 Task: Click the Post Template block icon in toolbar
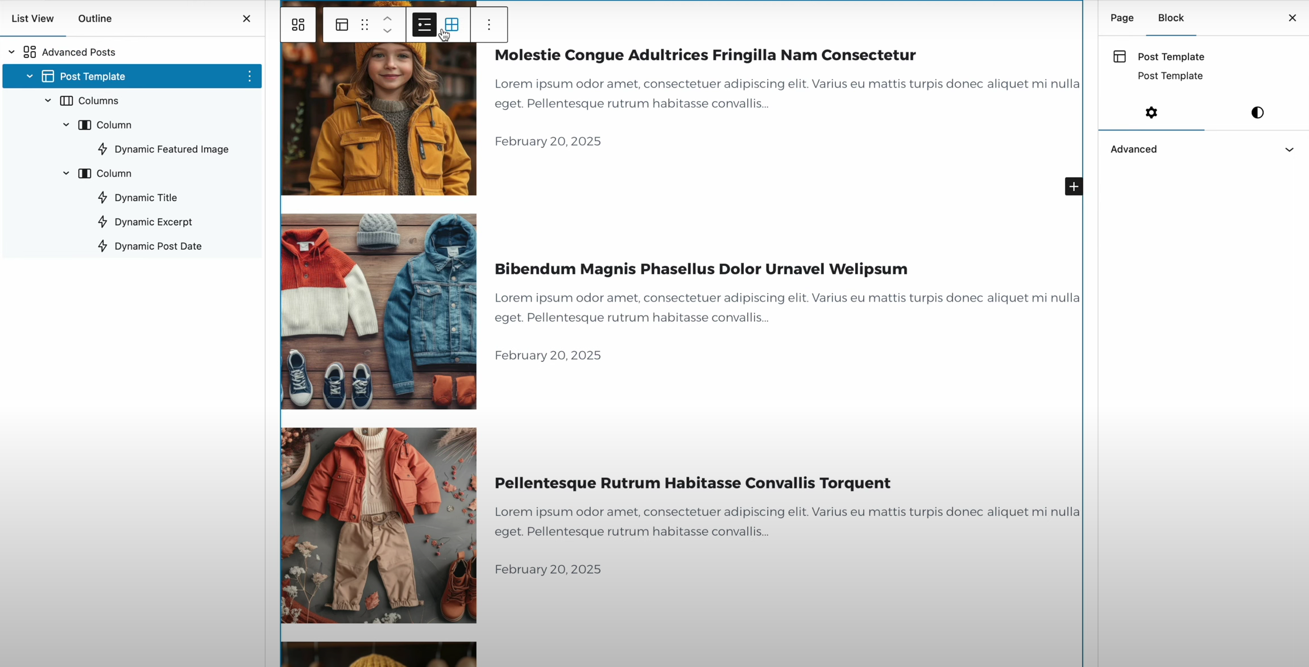point(342,24)
